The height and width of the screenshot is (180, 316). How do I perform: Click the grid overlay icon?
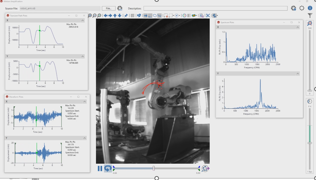pyautogui.click(x=133, y=16)
